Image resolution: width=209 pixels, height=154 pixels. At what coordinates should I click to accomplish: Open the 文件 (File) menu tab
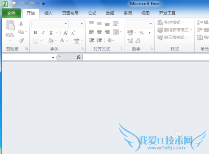pos(11,13)
